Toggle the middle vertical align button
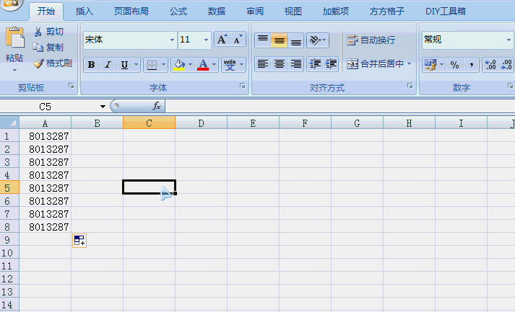Image resolution: width=515 pixels, height=312 pixels. pos(279,40)
